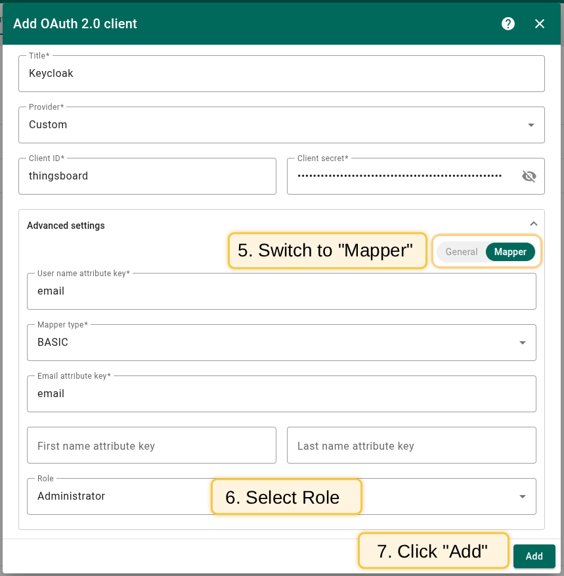Toggle client secret visibility eye icon
Screen dimensions: 564x576
click(529, 176)
